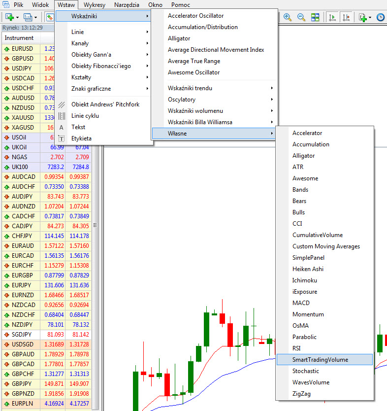Image resolution: width=387 pixels, height=411 pixels.
Task: Open the new chart dropdown arrow
Action: [18, 18]
